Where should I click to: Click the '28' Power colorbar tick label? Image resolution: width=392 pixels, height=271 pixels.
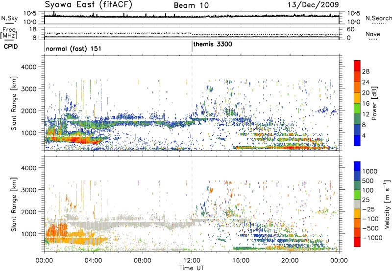[x=366, y=71]
